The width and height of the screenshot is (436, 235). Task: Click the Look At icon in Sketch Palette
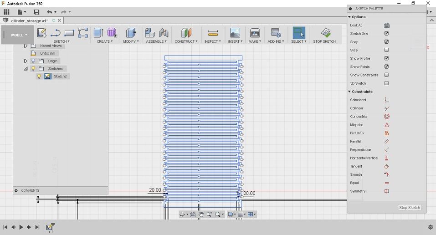point(386,26)
